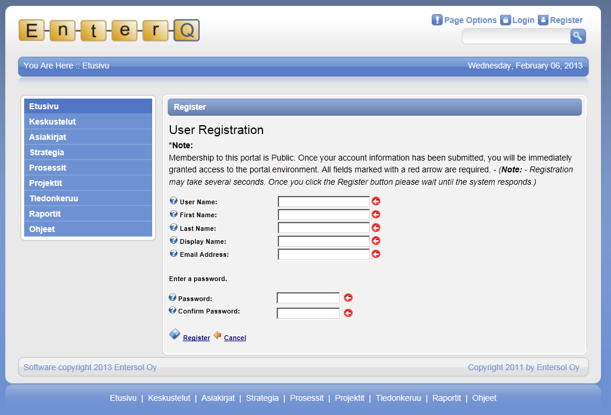Click the Login link in header

tap(523, 20)
